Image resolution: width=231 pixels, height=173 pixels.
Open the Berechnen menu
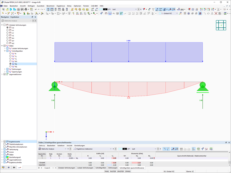50,6
